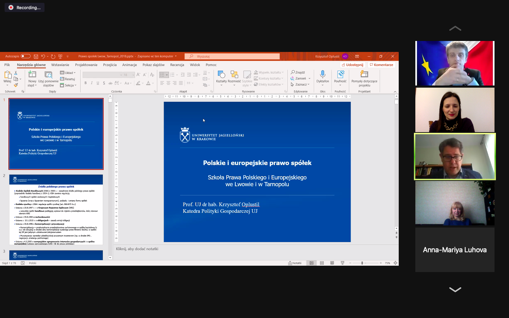Click the zoom slider handle in status bar
509x318 pixels.
362,263
